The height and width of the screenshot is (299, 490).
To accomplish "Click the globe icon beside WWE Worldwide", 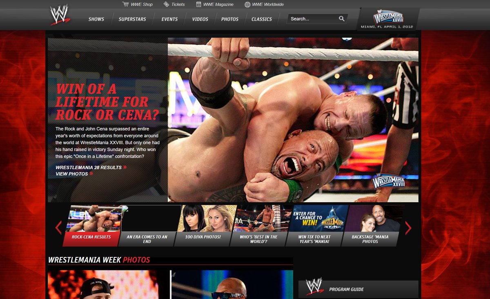I will pyautogui.click(x=247, y=4).
